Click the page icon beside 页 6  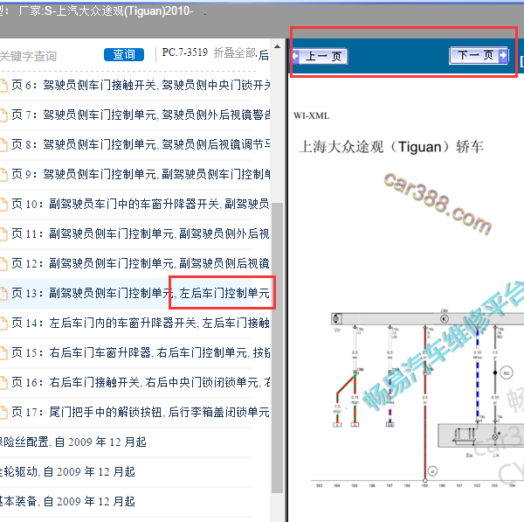point(3,86)
